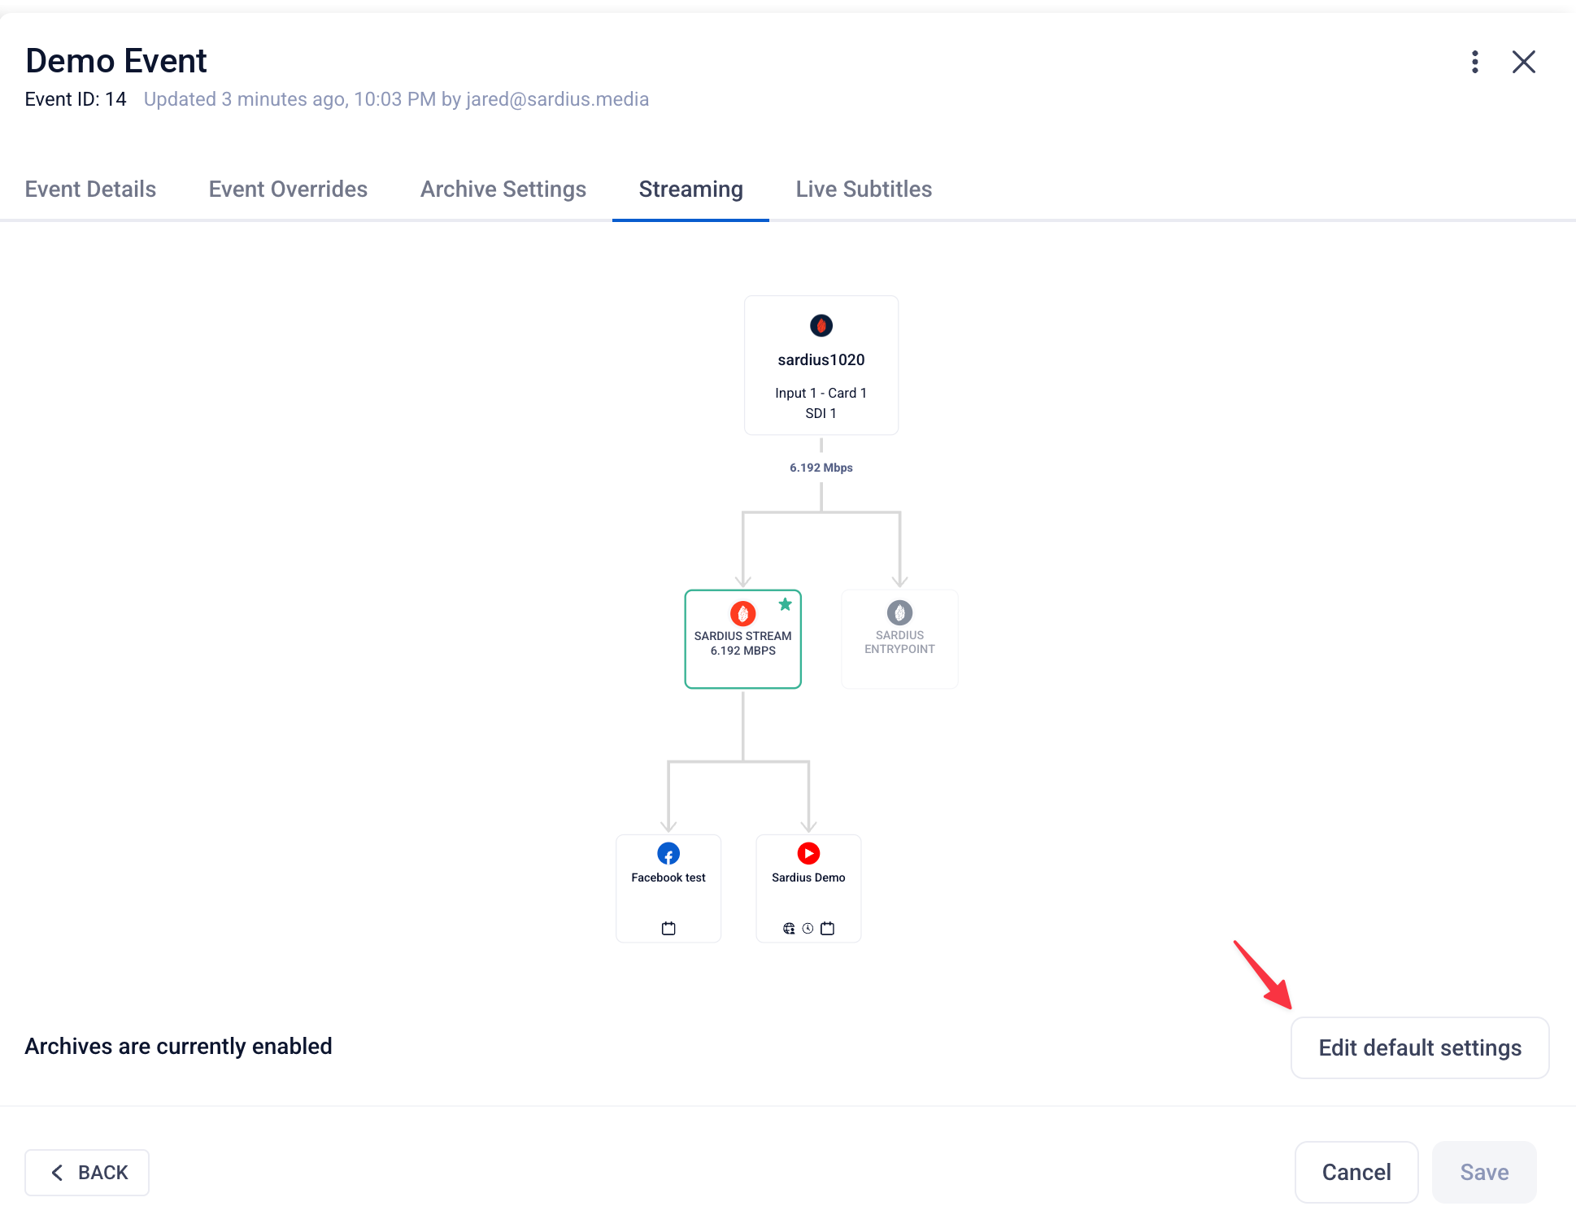Switch to the Event Details tab
This screenshot has width=1576, height=1228.
pyautogui.click(x=90, y=189)
